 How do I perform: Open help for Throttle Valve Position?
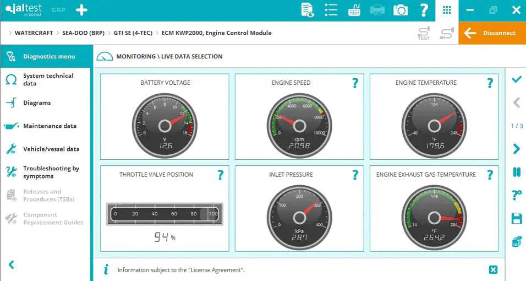221,175
